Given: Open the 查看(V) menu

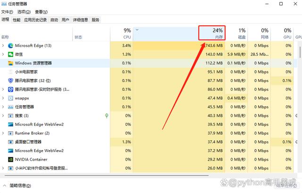Looking at the screenshot, I should click(41, 12).
